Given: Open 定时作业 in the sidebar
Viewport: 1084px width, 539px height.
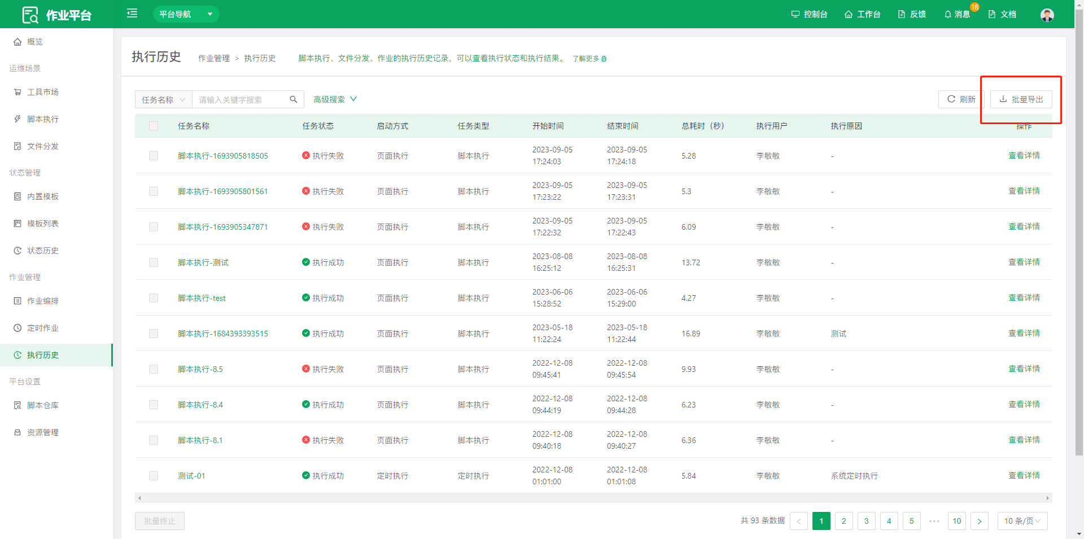Looking at the screenshot, I should point(56,328).
